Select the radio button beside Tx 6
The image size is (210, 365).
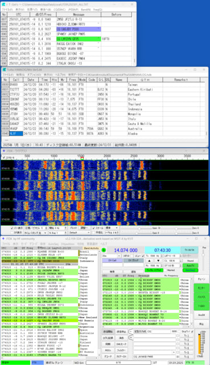(178, 356)
